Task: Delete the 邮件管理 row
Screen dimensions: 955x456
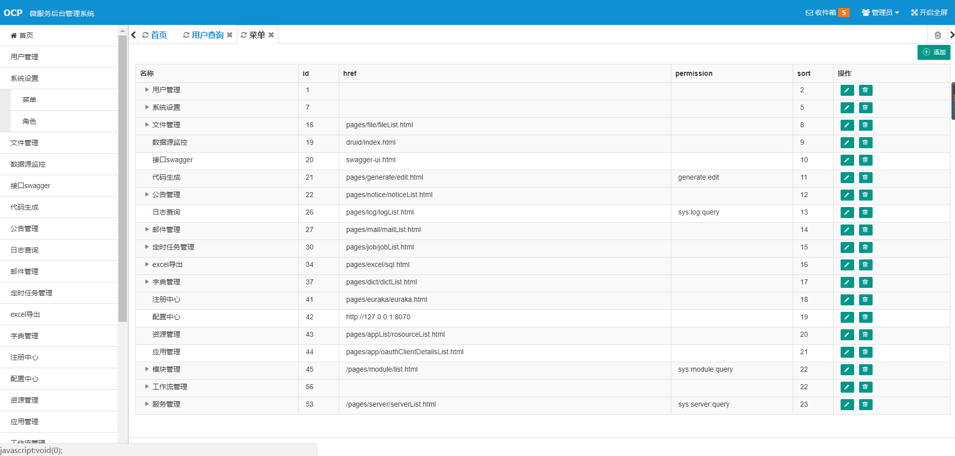Action: 866,230
